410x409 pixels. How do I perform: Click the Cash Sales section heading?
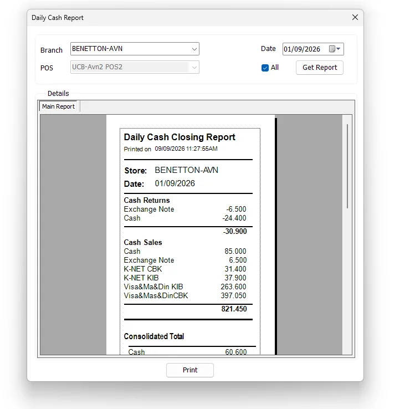click(143, 242)
